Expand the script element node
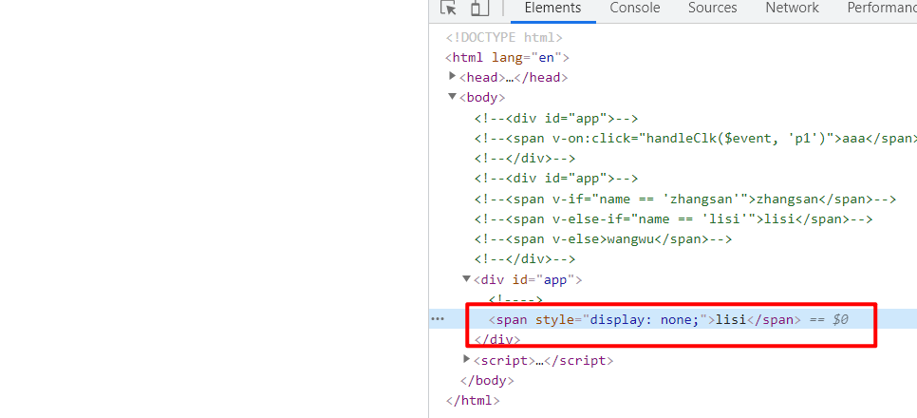Image resolution: width=917 pixels, height=418 pixels. coord(466,359)
